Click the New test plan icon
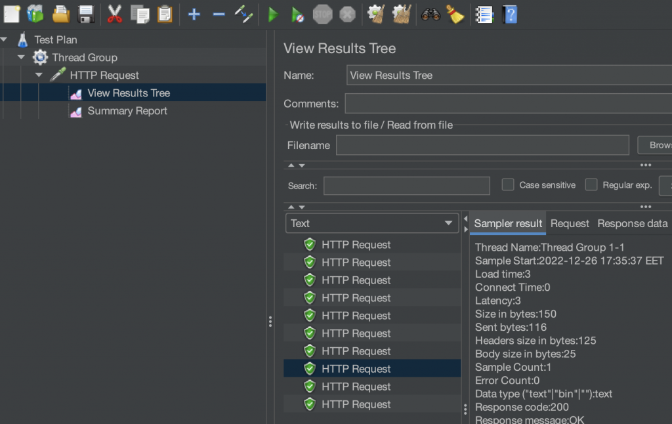Image resolution: width=672 pixels, height=424 pixels. pyautogui.click(x=12, y=13)
